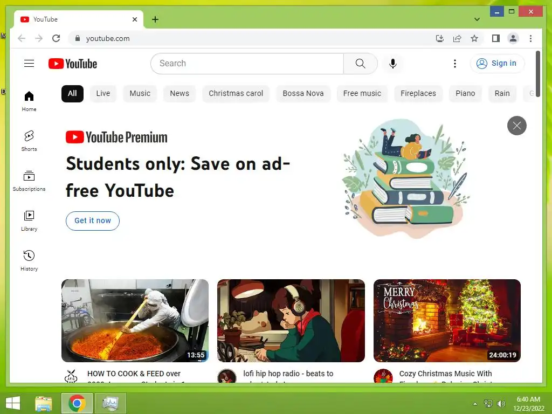The image size is (552, 414).
Task: Open the lofi hip hop radio thumbnail
Action: (291, 320)
